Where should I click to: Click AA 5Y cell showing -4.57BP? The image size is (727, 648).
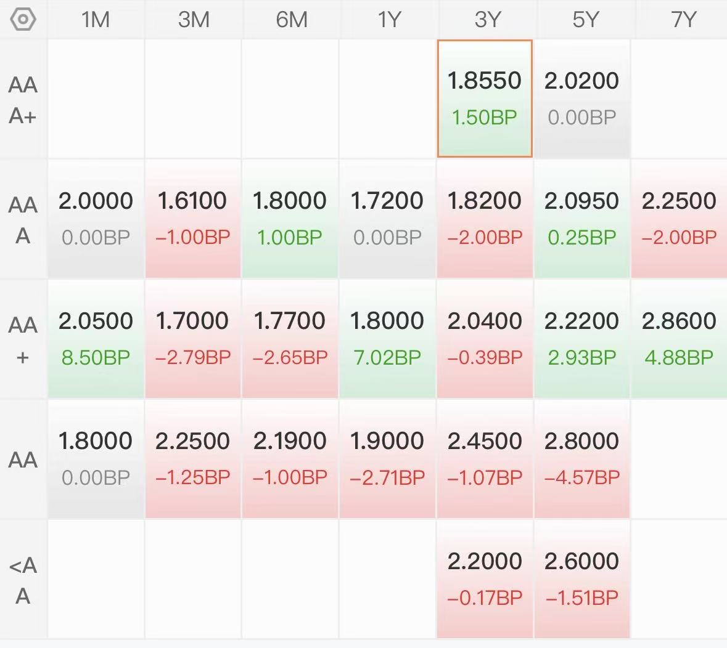(x=582, y=458)
